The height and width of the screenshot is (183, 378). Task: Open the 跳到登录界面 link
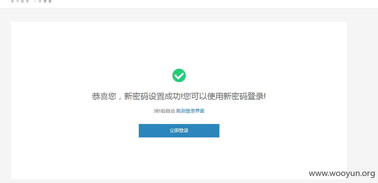click(x=190, y=111)
